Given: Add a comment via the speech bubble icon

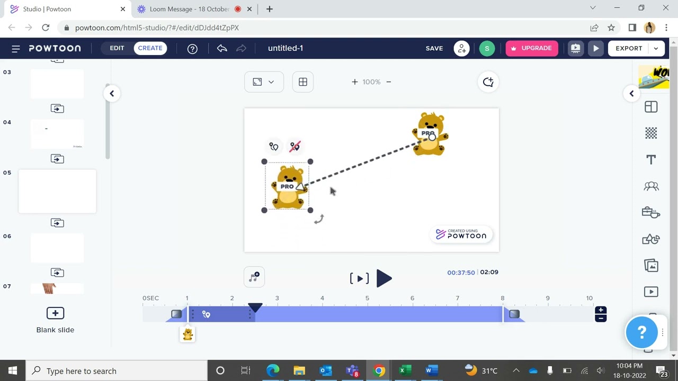Looking at the screenshot, I should tap(488, 82).
